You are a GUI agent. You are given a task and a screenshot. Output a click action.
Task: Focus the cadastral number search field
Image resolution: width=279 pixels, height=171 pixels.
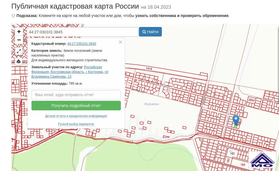[x=83, y=32]
